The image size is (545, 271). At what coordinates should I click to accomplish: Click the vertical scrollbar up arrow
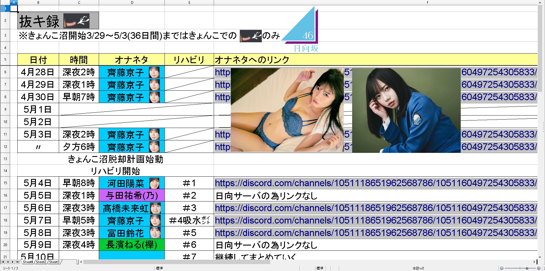[540, 3]
